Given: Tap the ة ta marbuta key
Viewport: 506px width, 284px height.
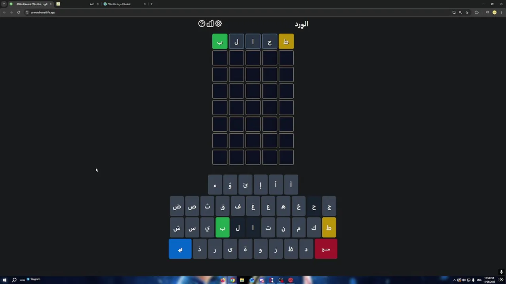Looking at the screenshot, I should click(x=245, y=249).
